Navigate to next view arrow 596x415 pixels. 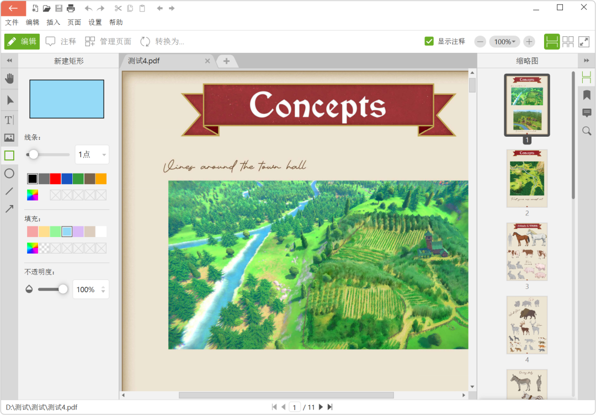(x=172, y=8)
